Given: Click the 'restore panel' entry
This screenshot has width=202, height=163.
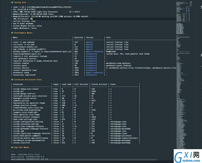Looking at the screenshot, I should point(20,66).
